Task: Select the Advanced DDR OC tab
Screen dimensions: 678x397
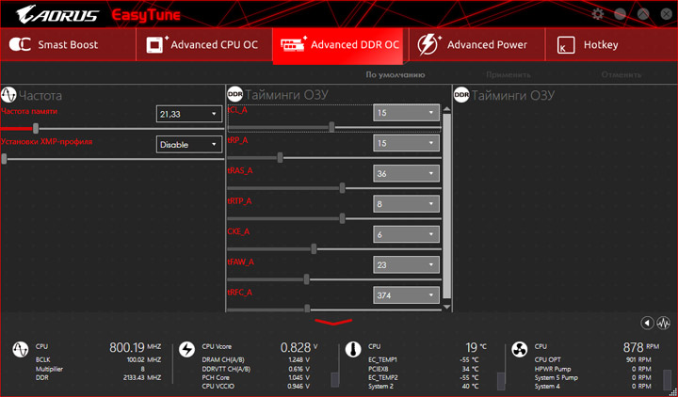Action: [340, 46]
